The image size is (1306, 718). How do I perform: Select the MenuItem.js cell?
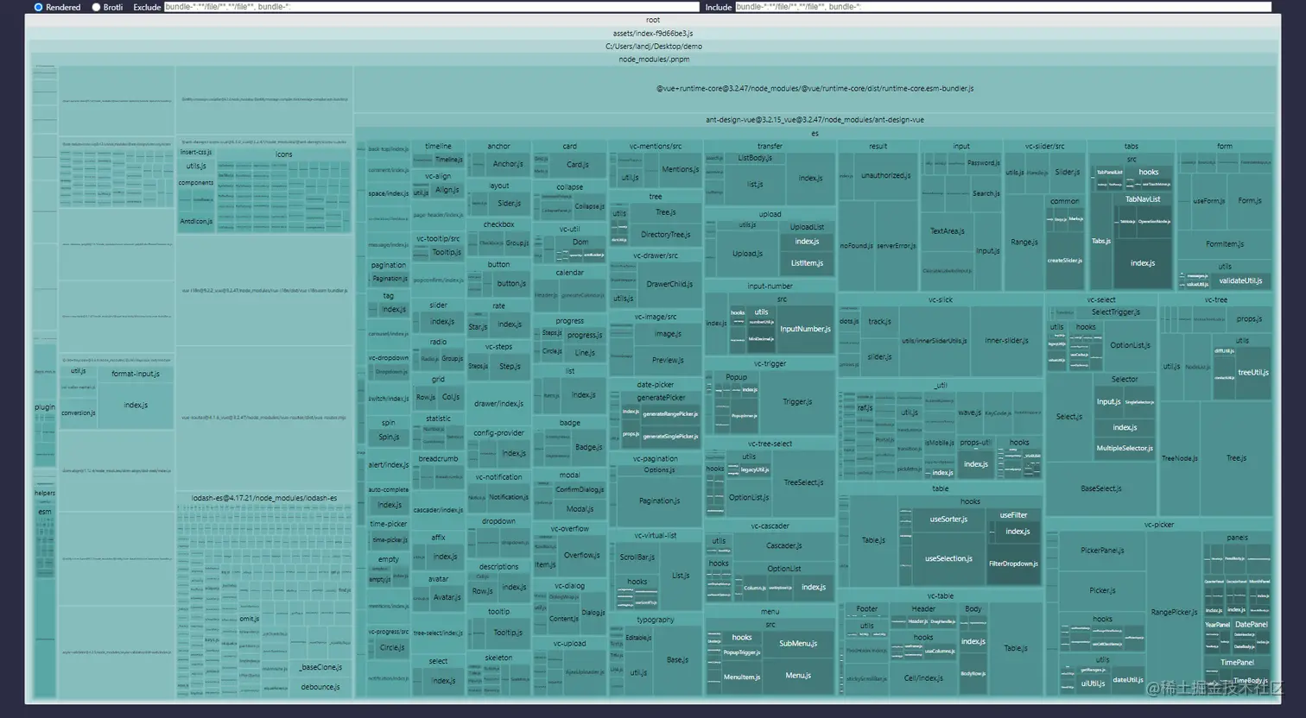[742, 677]
